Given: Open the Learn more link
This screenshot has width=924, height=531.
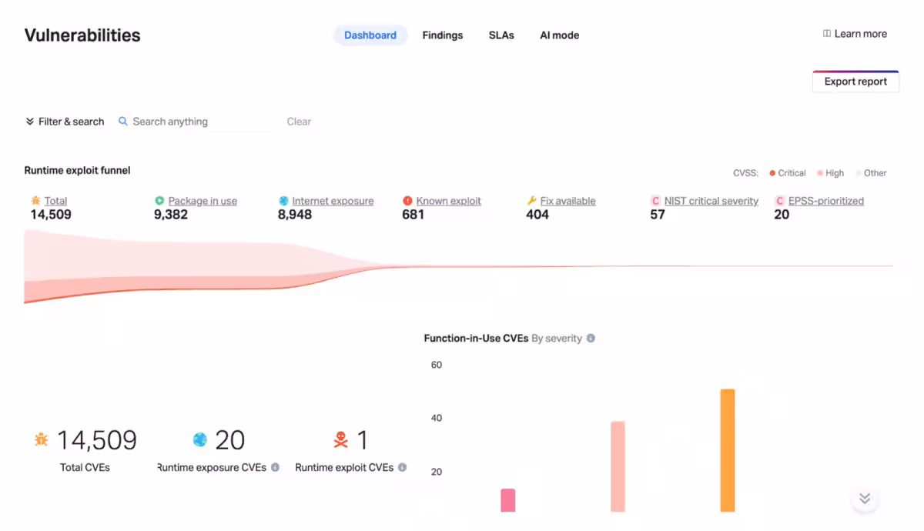Looking at the screenshot, I should pyautogui.click(x=855, y=34).
